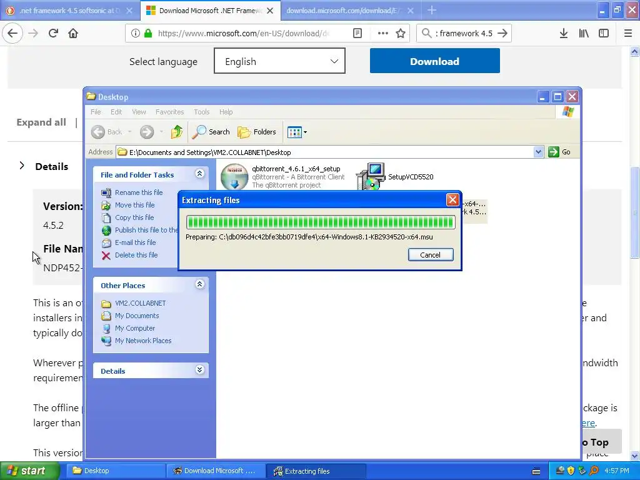Open My Documents in Other Places
The height and width of the screenshot is (480, 640).
click(x=137, y=316)
